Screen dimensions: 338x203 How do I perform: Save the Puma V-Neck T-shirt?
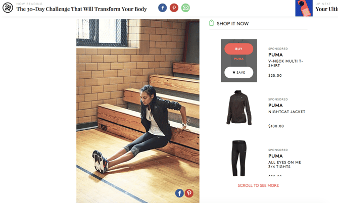(x=239, y=72)
